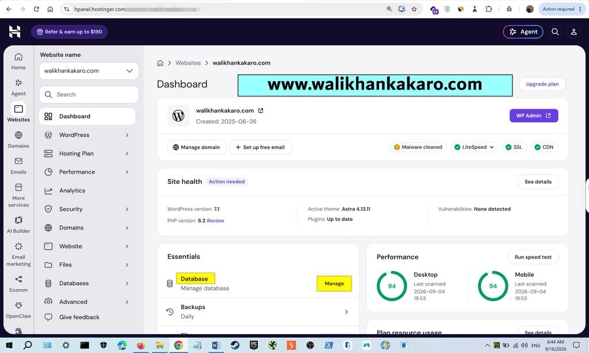Click Set up free email button
This screenshot has width=589, height=353.
click(x=261, y=147)
